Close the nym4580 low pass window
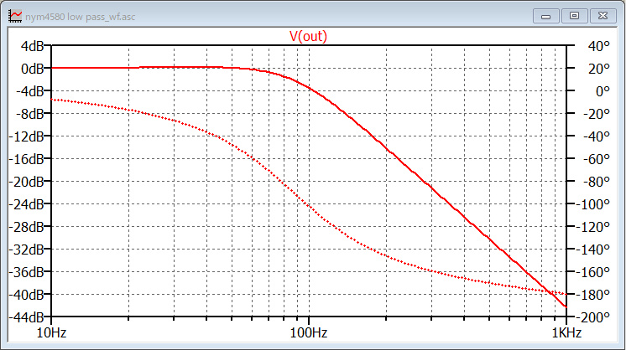The image size is (626, 350). point(602,15)
